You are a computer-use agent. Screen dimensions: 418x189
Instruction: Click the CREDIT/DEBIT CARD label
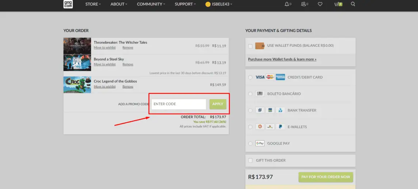coord(305,77)
